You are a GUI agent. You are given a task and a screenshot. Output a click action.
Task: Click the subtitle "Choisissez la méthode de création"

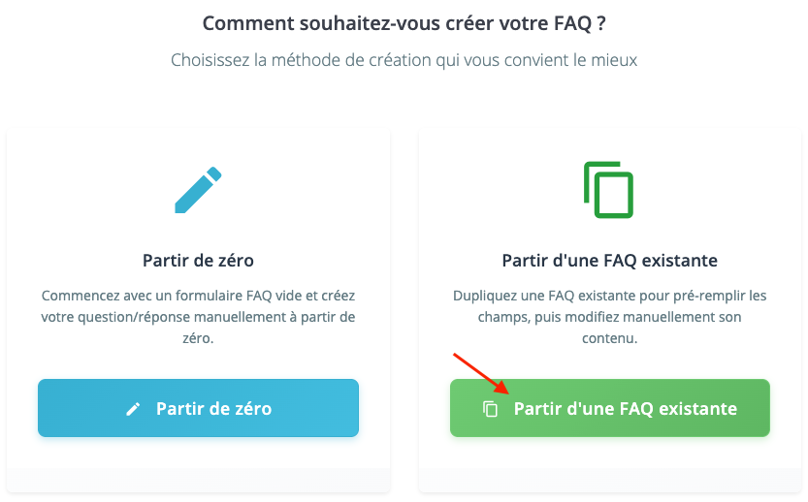pyautogui.click(x=404, y=60)
